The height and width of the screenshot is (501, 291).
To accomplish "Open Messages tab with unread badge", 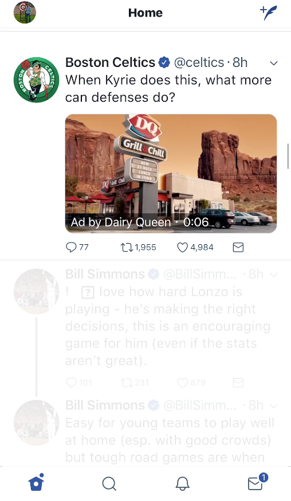I will 257,483.
